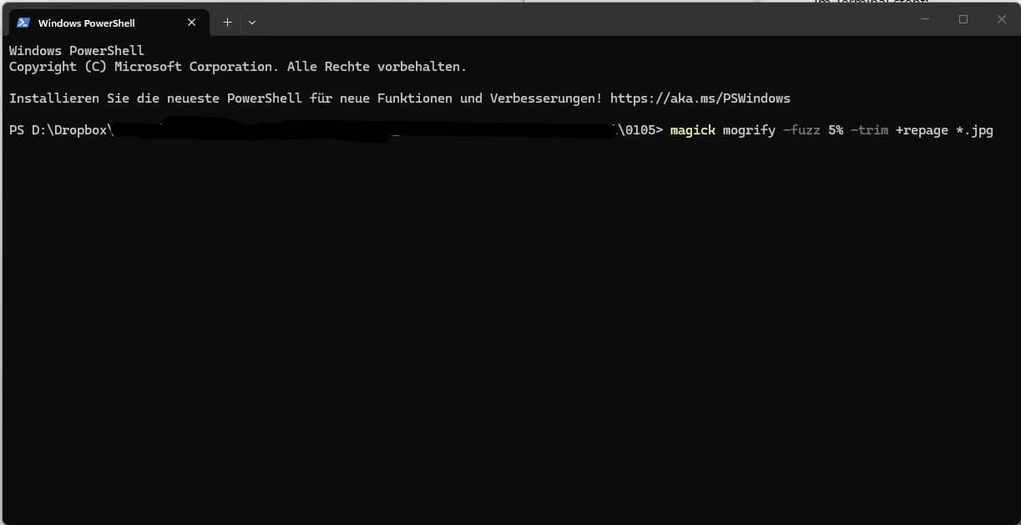Viewport: 1021px width, 525px height.
Task: Click the -trim option in the command
Action: pos(869,130)
